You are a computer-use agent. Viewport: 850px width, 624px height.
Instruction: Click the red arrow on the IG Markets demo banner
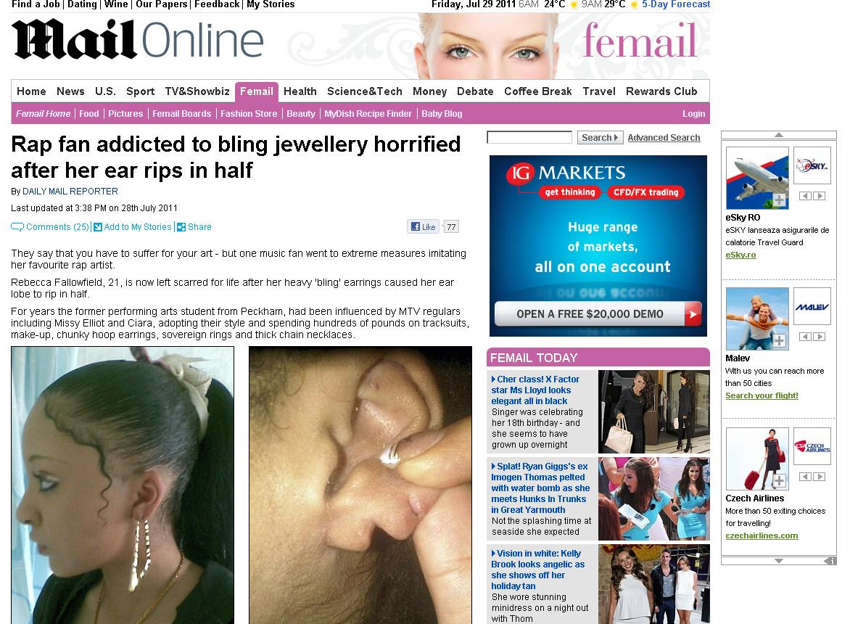point(693,314)
